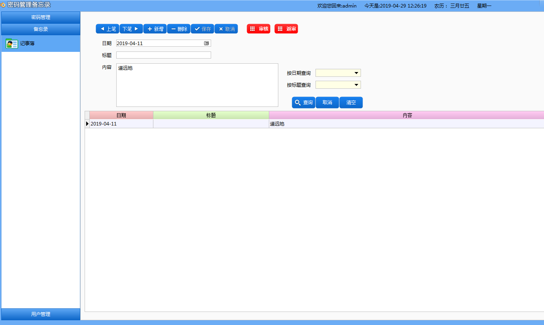
Task: Expand the 按标题查询 dropdown
Action: [356, 85]
